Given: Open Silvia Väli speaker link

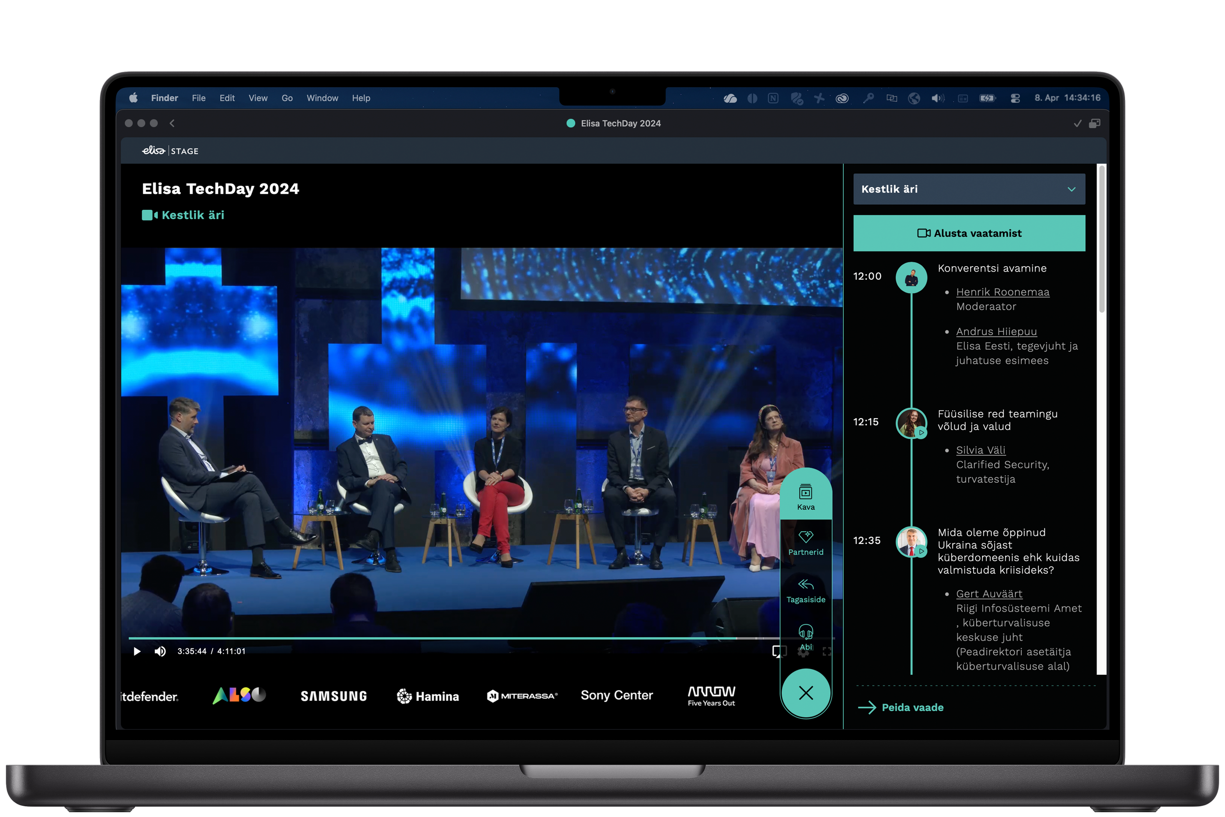Looking at the screenshot, I should pos(980,449).
